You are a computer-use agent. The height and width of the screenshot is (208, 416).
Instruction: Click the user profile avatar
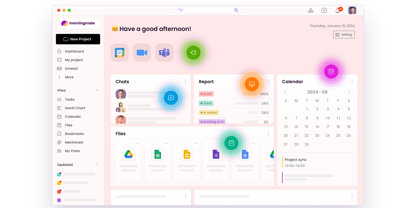point(352,10)
